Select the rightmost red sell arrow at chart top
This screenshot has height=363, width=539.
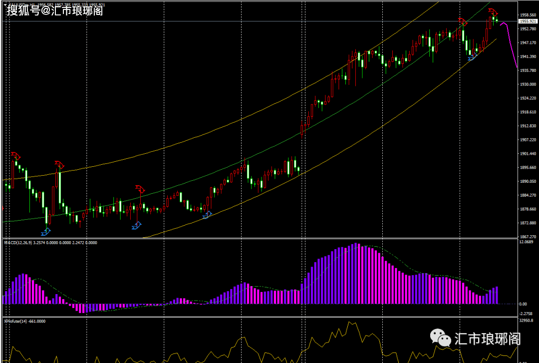(x=493, y=11)
